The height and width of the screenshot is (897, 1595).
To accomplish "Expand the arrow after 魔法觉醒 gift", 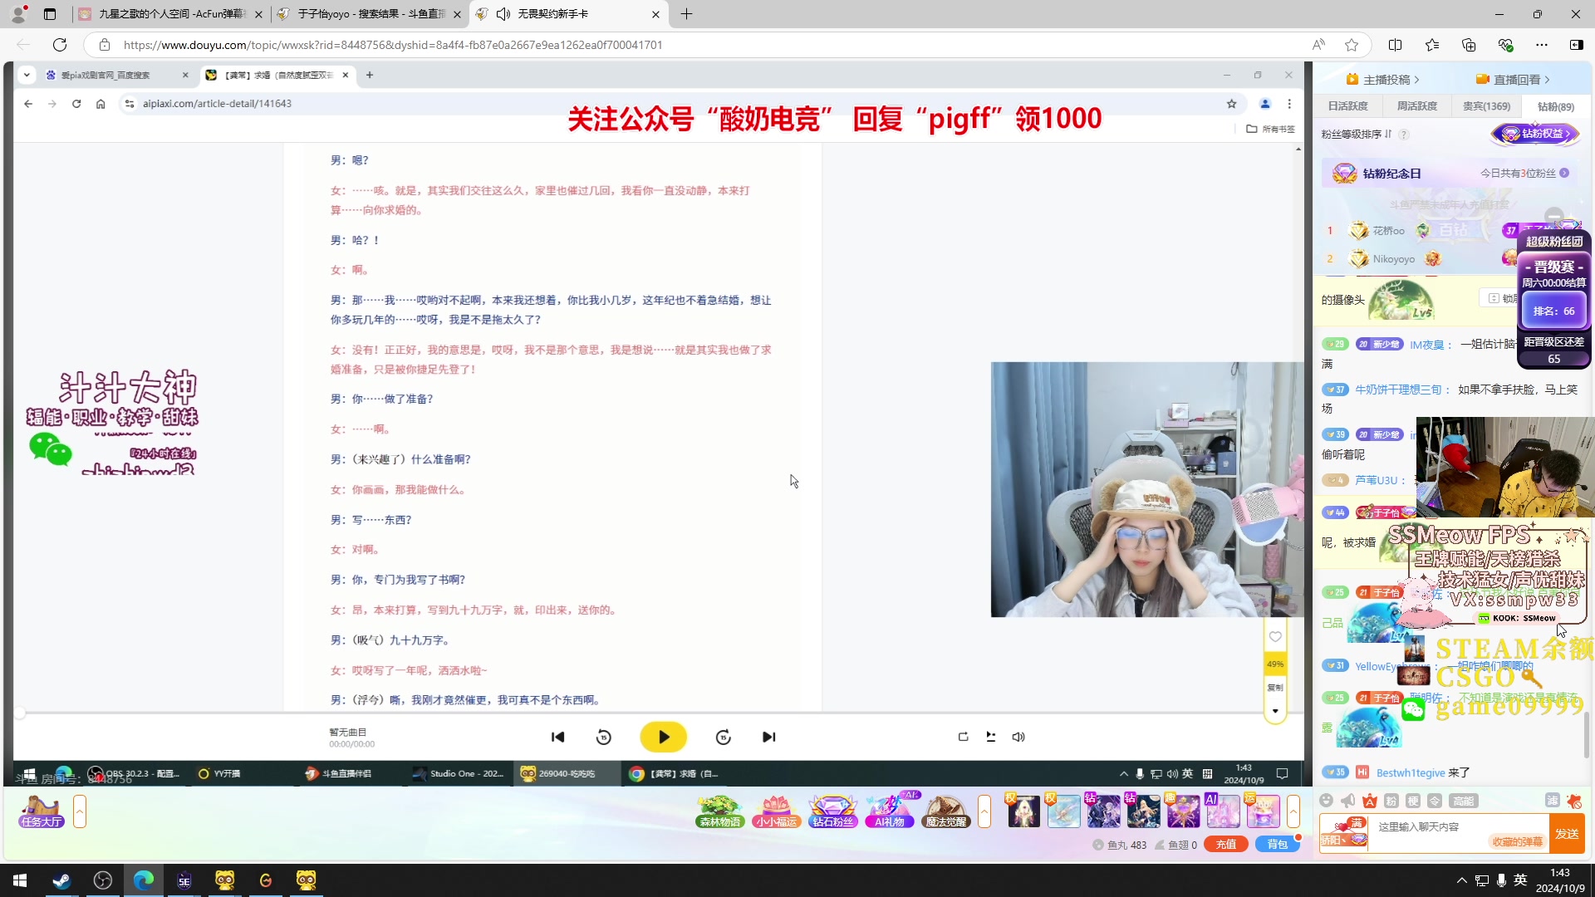I will pos(984,811).
